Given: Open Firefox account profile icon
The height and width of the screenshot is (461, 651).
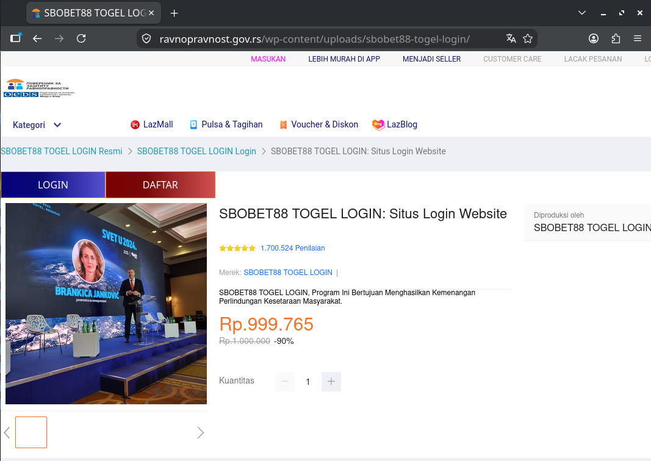Looking at the screenshot, I should tap(594, 38).
